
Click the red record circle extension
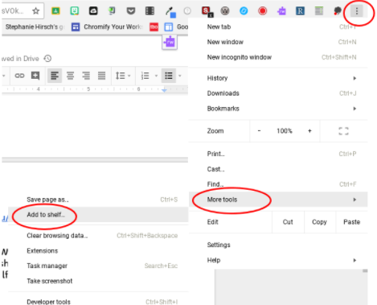pos(262,11)
